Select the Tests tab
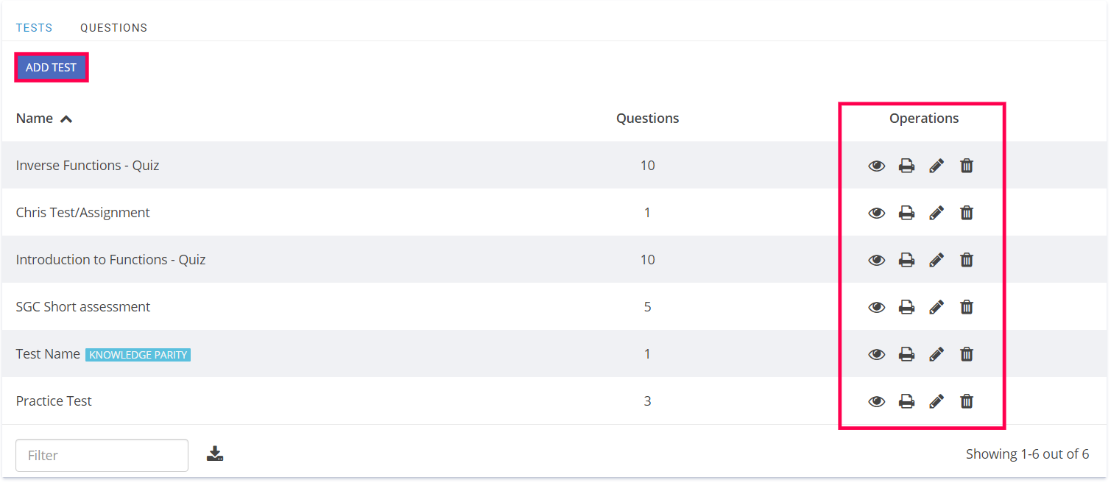Screen dimensions: 1111x483 pyautogui.click(x=34, y=28)
